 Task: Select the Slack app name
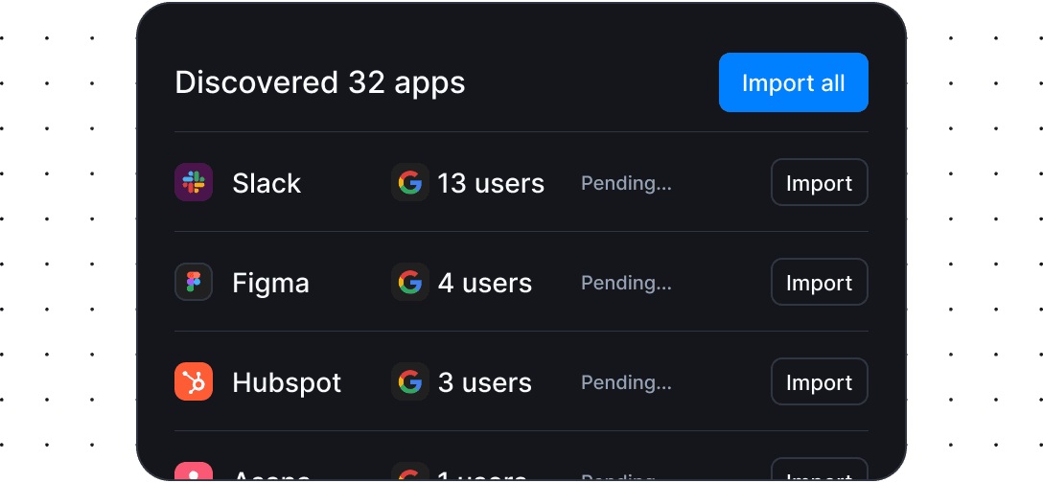pos(267,183)
